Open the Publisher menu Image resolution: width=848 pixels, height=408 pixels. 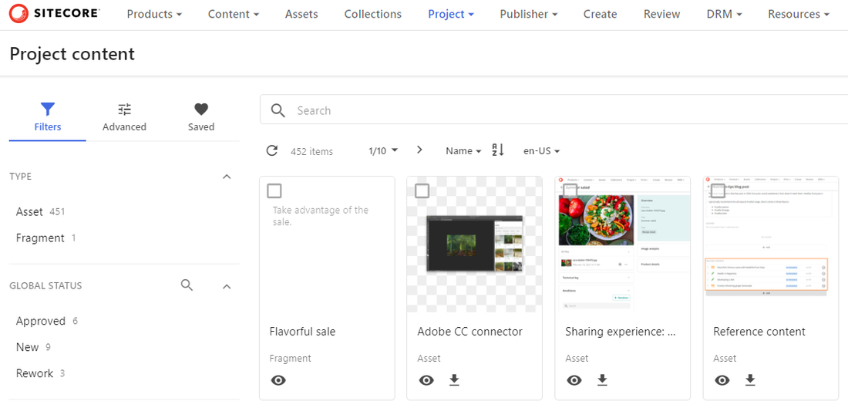click(529, 14)
